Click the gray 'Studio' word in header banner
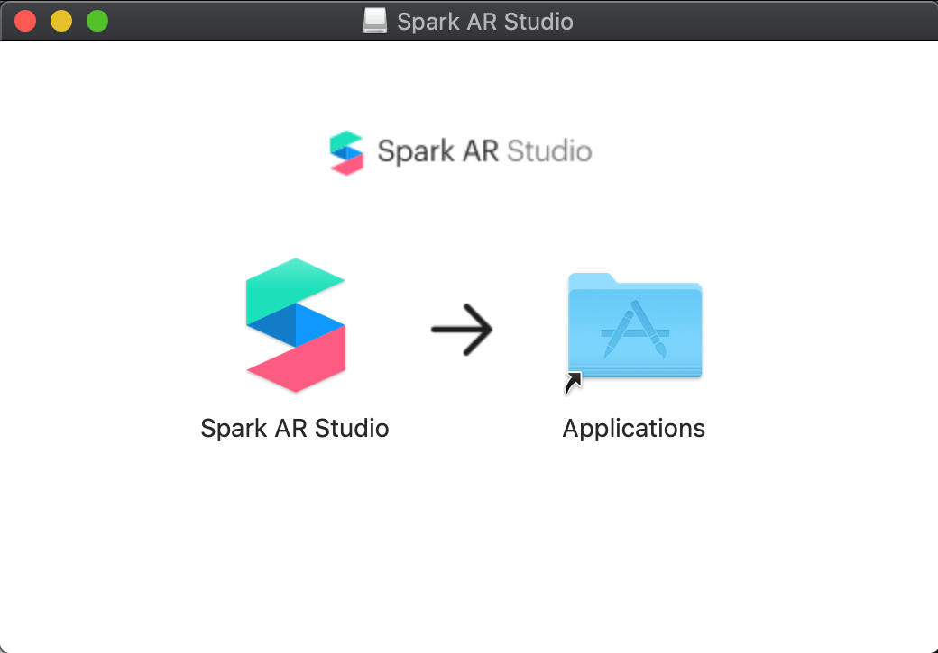Screen dimensions: 938x653 point(549,151)
